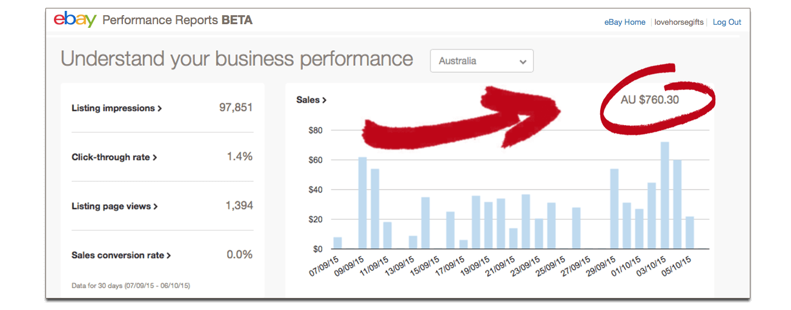Click the tallest bar near 03/10/15
Viewport: 791px width, 310px height.
tap(664, 195)
